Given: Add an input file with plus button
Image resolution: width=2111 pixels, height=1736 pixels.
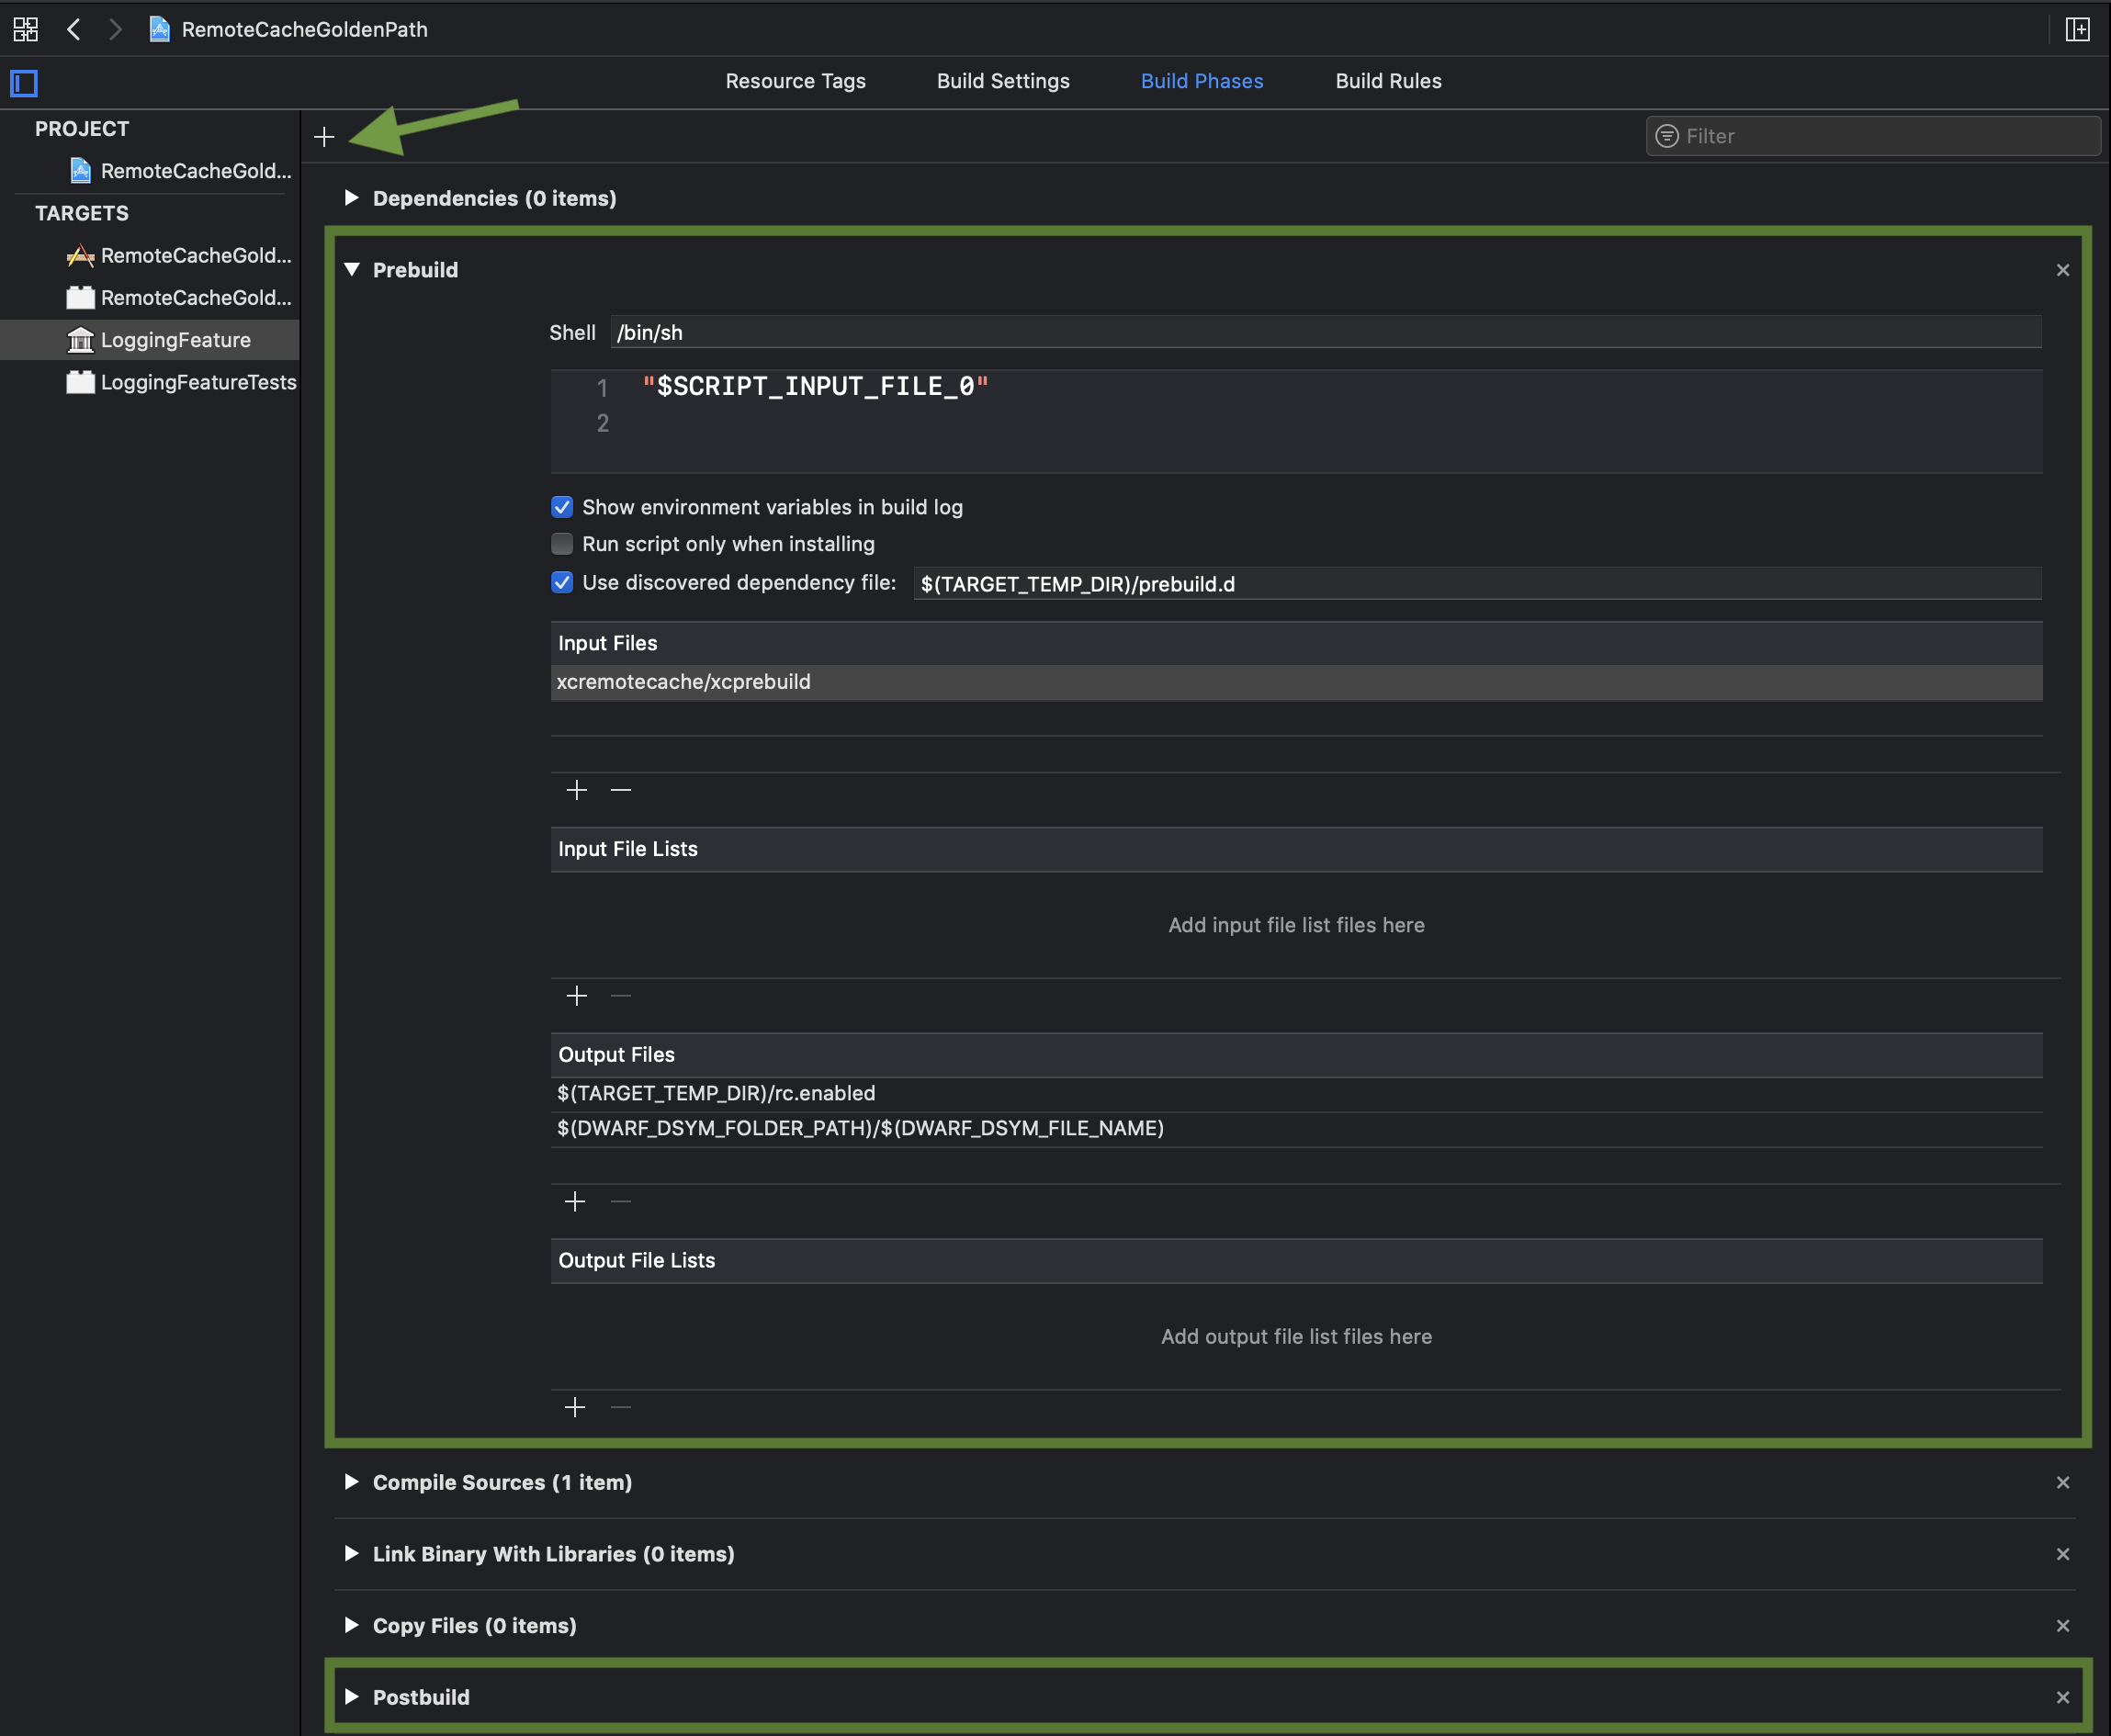Looking at the screenshot, I should (x=576, y=790).
